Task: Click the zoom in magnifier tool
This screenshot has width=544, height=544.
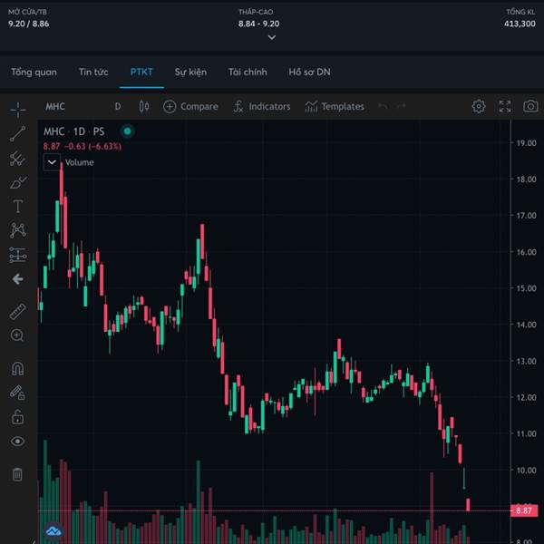Action: tap(17, 335)
